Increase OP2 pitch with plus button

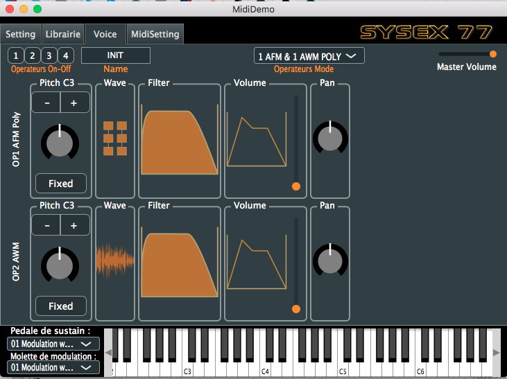pyautogui.click(x=75, y=225)
